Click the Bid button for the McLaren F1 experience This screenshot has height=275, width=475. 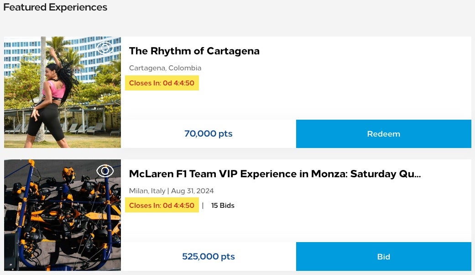pyautogui.click(x=383, y=256)
